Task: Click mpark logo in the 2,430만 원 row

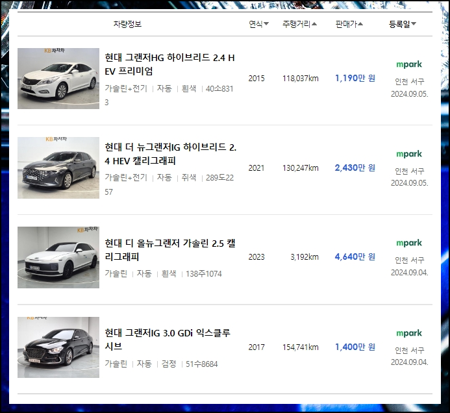Action: point(409,154)
